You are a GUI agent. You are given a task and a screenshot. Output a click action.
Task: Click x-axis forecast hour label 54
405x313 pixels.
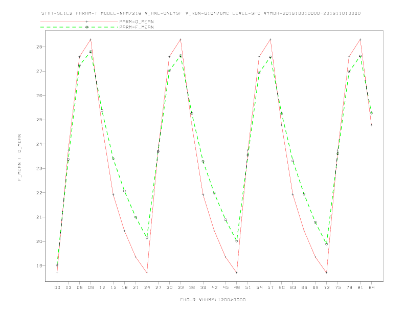pos(259,287)
